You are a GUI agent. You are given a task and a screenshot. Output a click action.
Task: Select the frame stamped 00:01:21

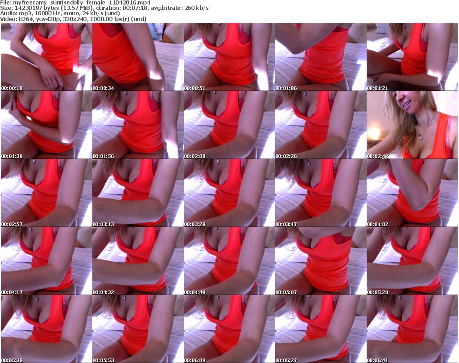(x=412, y=57)
